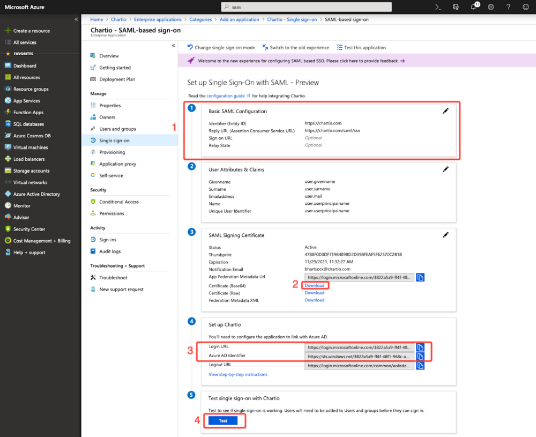Copy the Azure AD Identifier value
The image size is (536, 437).
[420, 357]
